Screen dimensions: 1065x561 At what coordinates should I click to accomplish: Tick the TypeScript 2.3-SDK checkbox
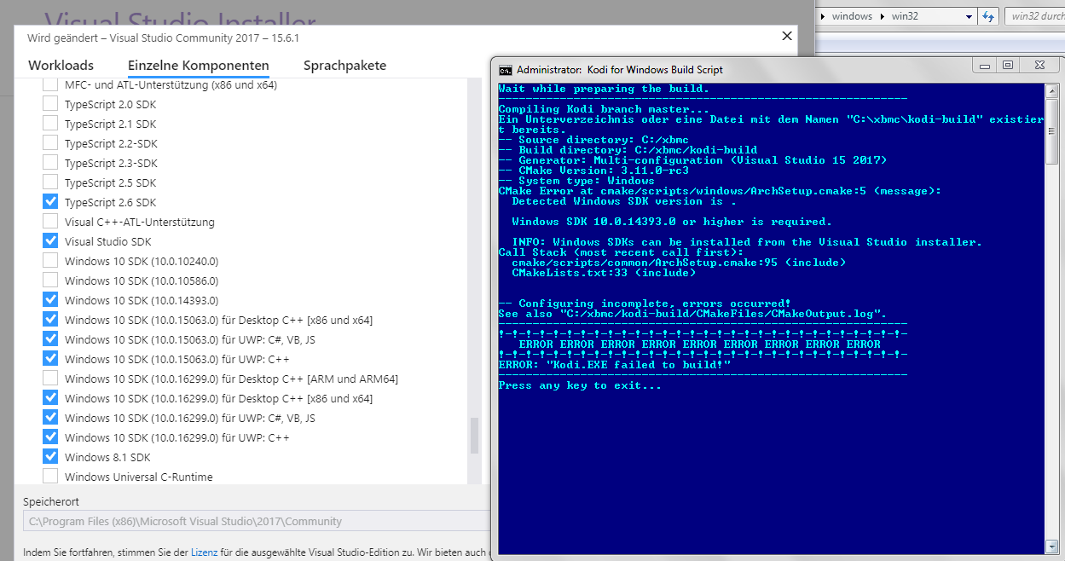(50, 163)
